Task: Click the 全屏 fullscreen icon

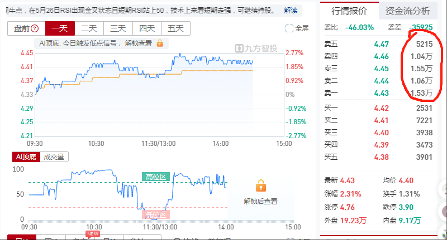Action: 289,28
